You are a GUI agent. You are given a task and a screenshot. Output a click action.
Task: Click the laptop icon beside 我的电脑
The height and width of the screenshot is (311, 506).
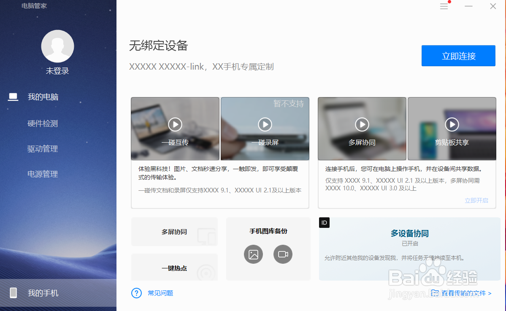click(13, 97)
